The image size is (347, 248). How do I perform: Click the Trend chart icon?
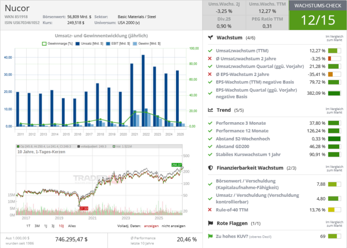211,110
